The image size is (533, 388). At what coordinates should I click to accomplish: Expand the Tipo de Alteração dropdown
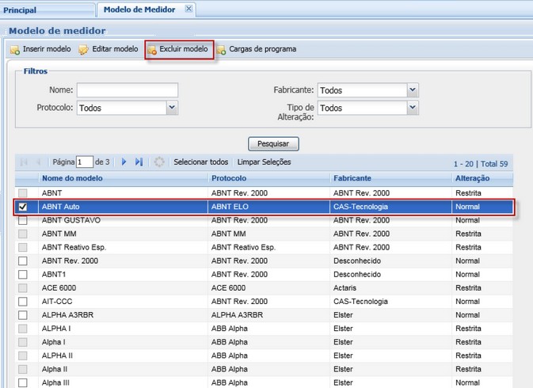point(413,108)
